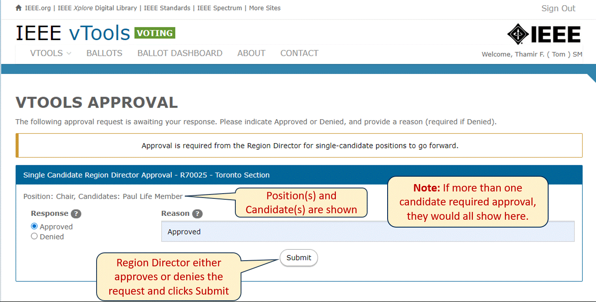
Task: Select the Denied radio button
Action: [34, 236]
